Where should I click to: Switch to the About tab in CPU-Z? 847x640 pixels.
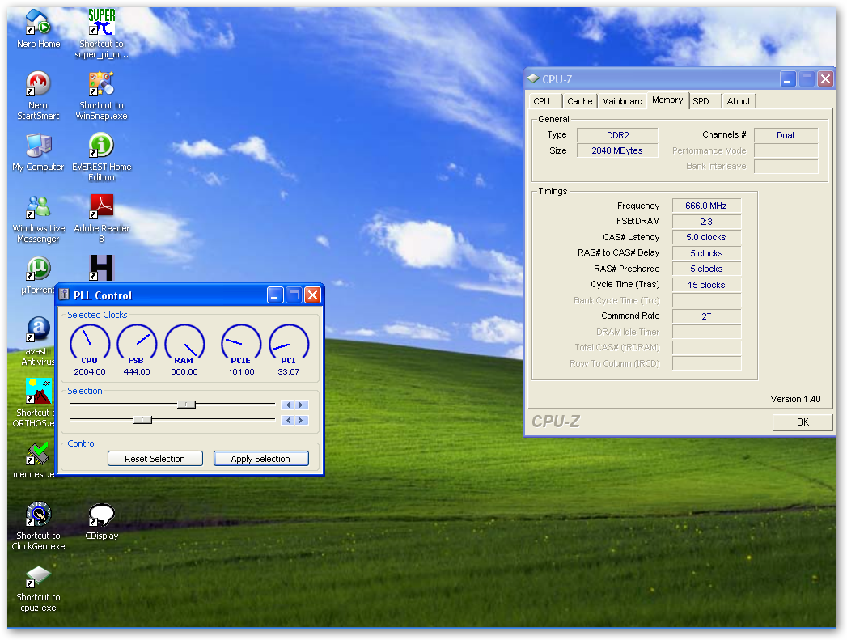tap(739, 101)
